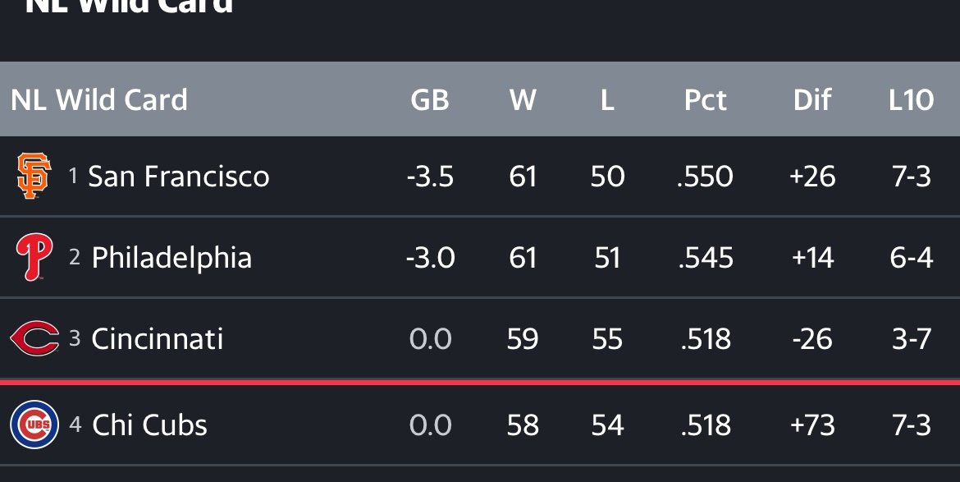Open the San Francisco team link
Screen dimensions: 960x482
178,177
